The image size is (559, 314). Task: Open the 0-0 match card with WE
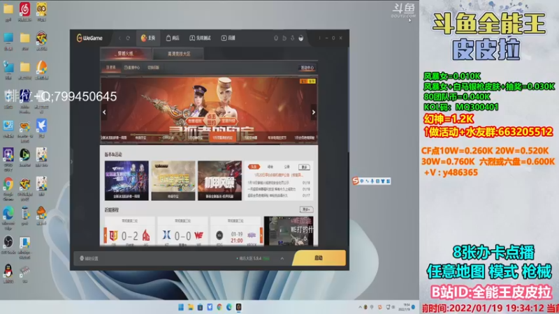tap(182, 232)
